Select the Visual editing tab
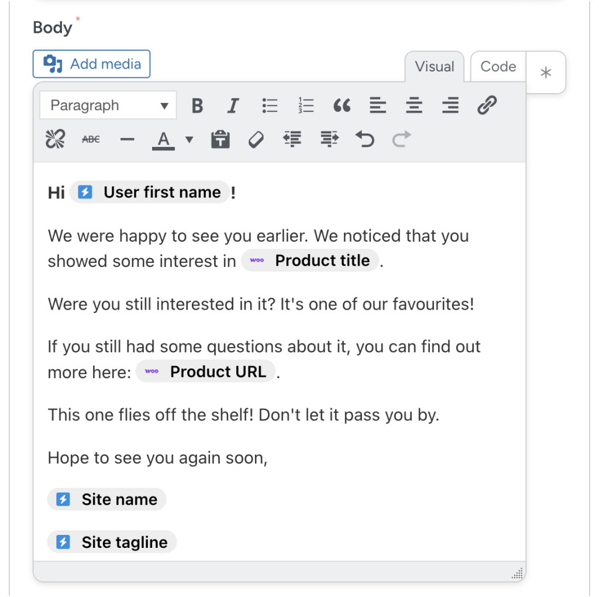The width and height of the screenshot is (599, 597). [434, 66]
